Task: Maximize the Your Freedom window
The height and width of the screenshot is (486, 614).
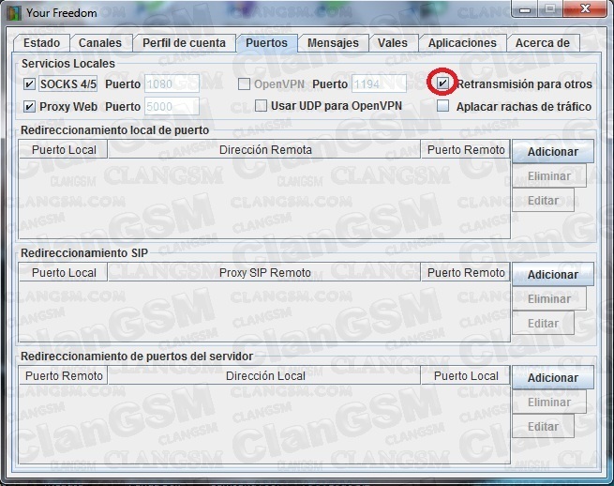Action: tap(550, 8)
